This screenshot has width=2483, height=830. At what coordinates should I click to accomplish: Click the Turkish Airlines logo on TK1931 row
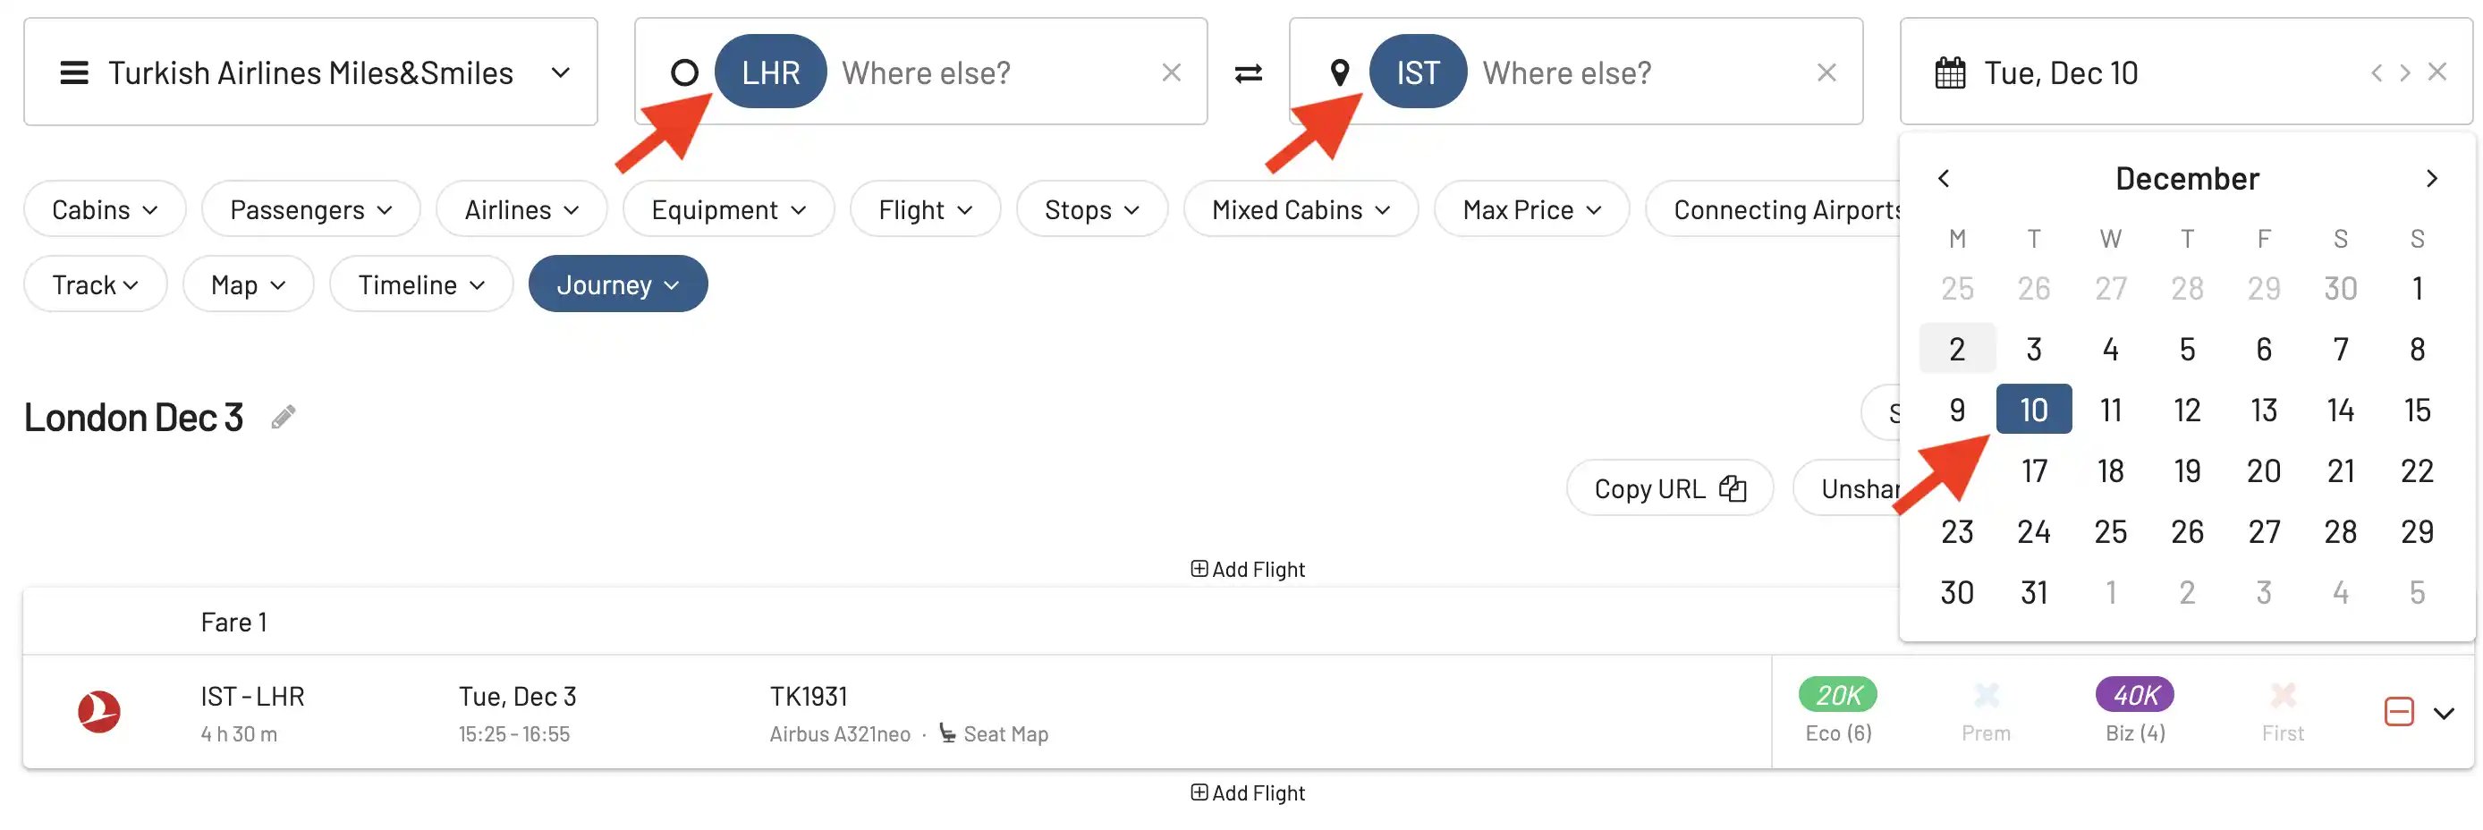click(x=99, y=713)
